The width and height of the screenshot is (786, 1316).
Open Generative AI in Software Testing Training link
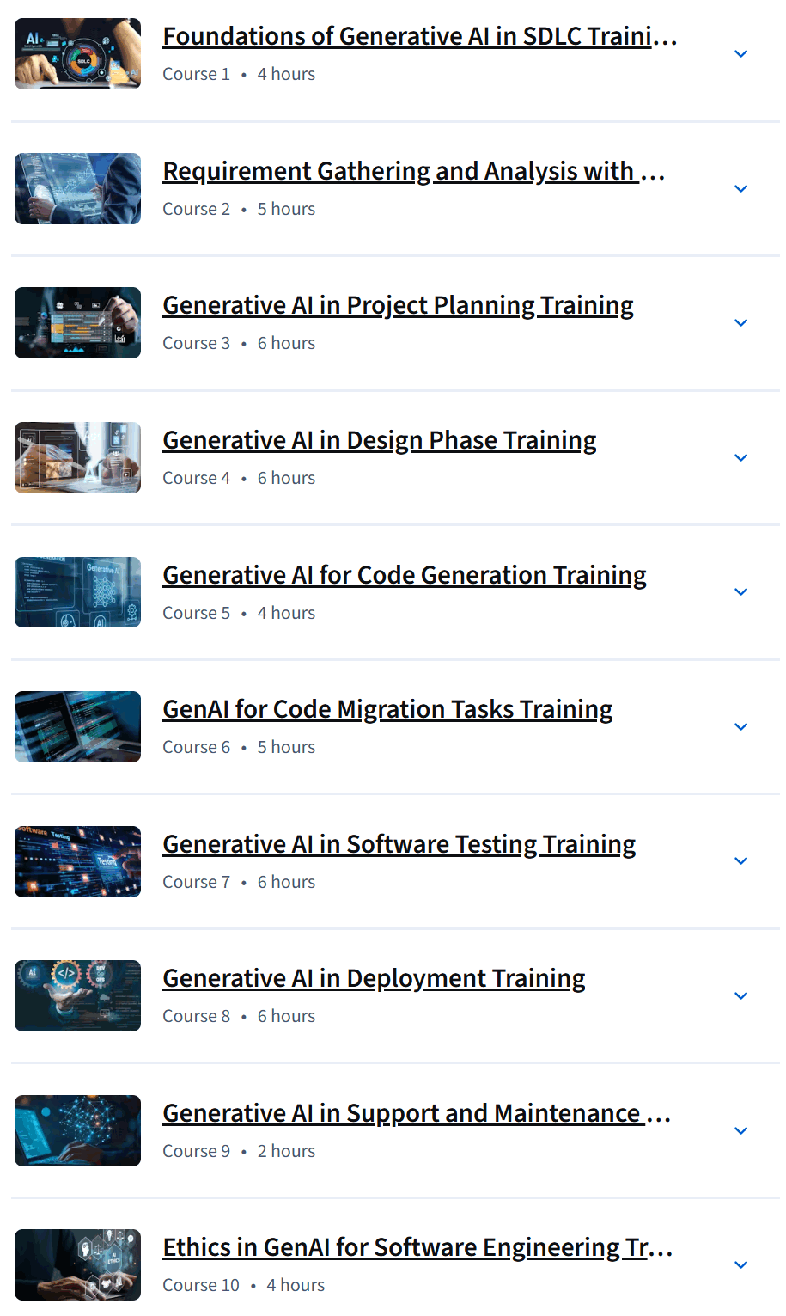tap(399, 844)
